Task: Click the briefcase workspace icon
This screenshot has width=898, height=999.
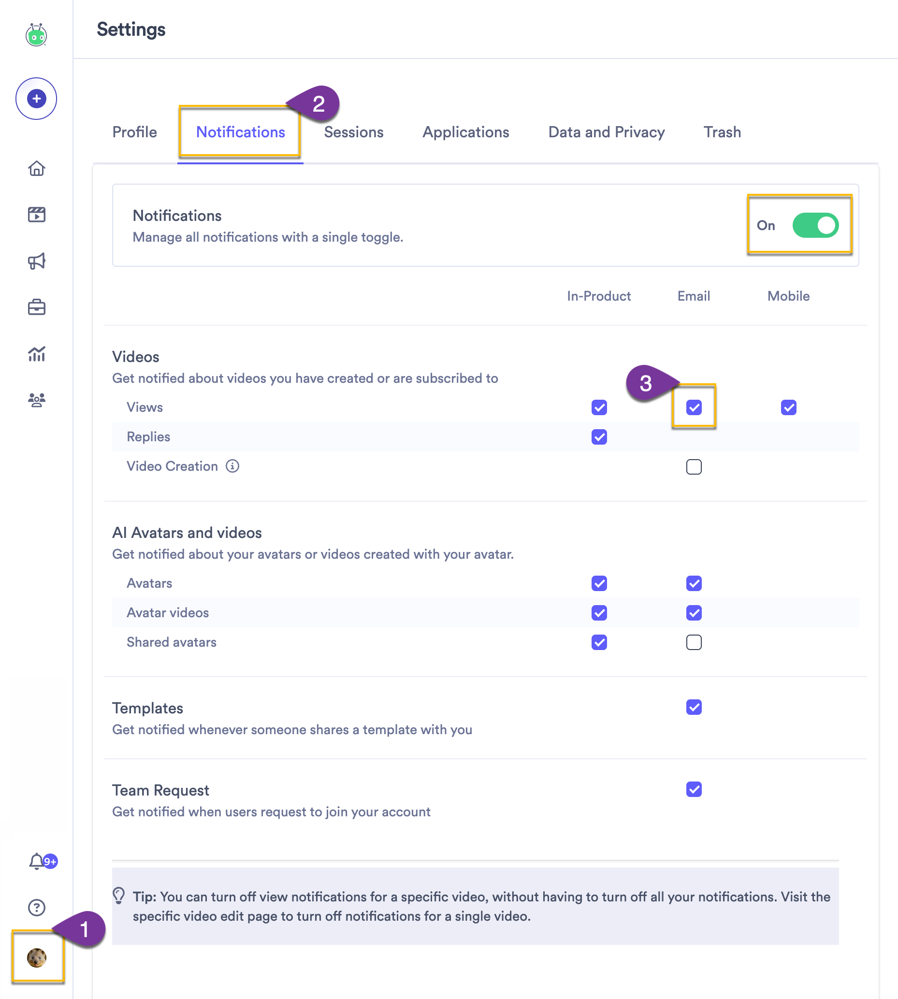Action: (x=37, y=307)
